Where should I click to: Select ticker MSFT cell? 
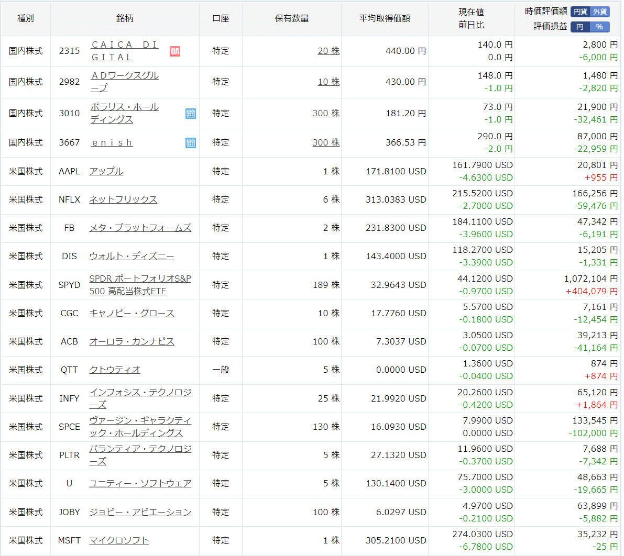[69, 540]
